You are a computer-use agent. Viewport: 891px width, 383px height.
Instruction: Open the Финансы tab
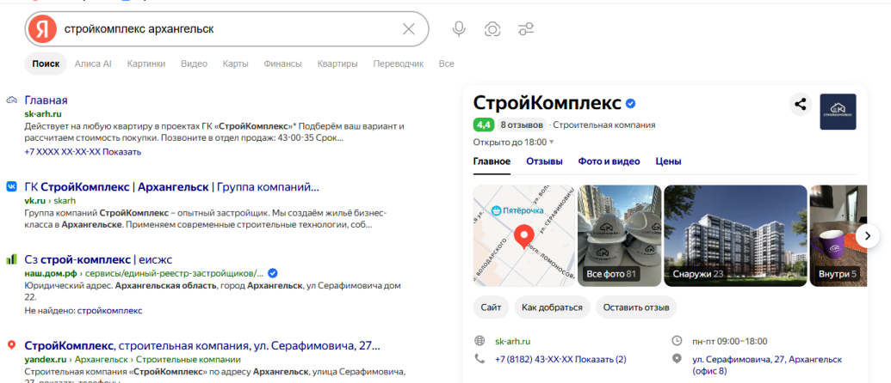282,64
